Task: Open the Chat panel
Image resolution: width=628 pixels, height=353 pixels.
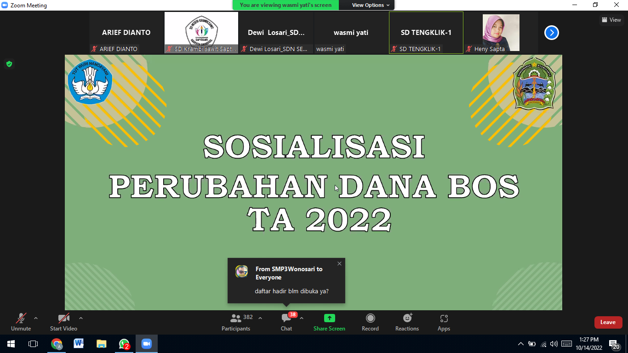Action: click(x=286, y=322)
